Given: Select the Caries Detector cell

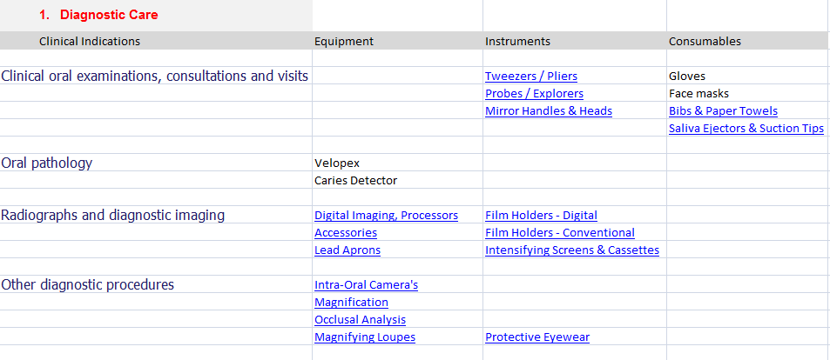Looking at the screenshot, I should [355, 181].
